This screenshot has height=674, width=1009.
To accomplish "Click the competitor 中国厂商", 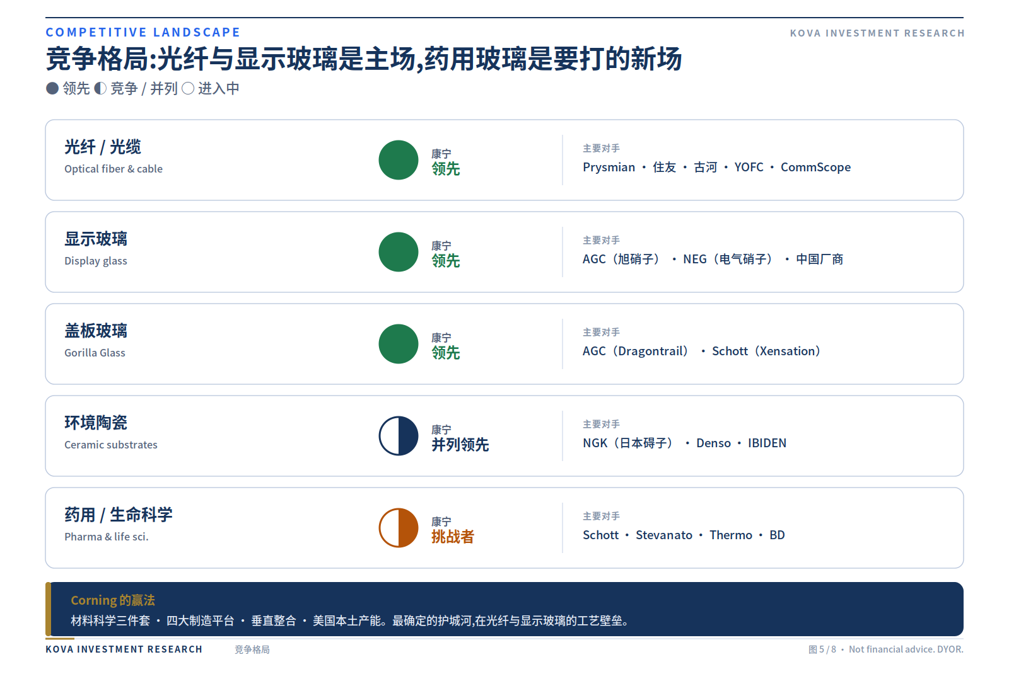I will (820, 259).
